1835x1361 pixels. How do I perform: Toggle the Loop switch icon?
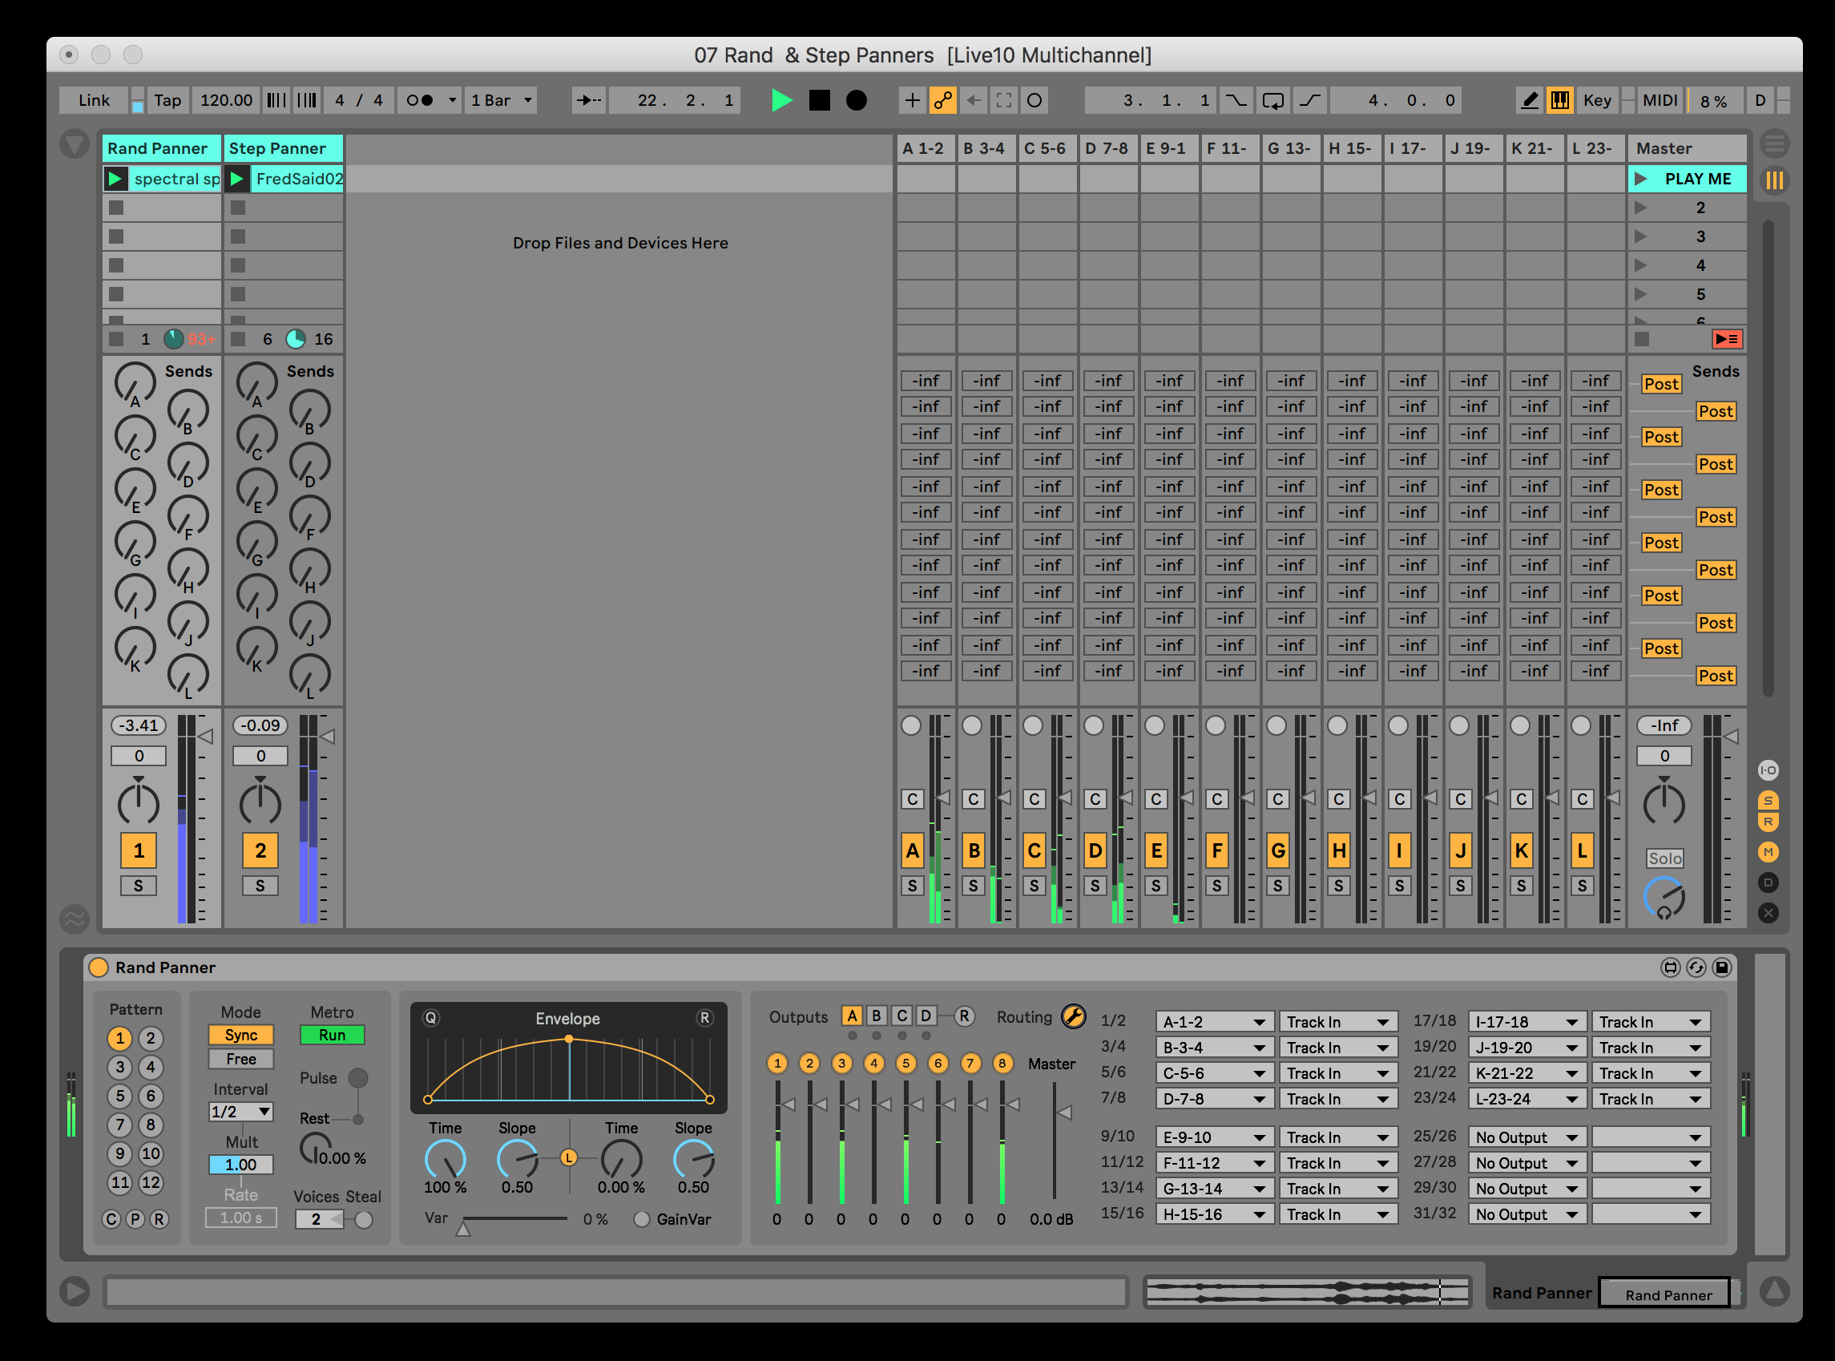pyautogui.click(x=1272, y=100)
